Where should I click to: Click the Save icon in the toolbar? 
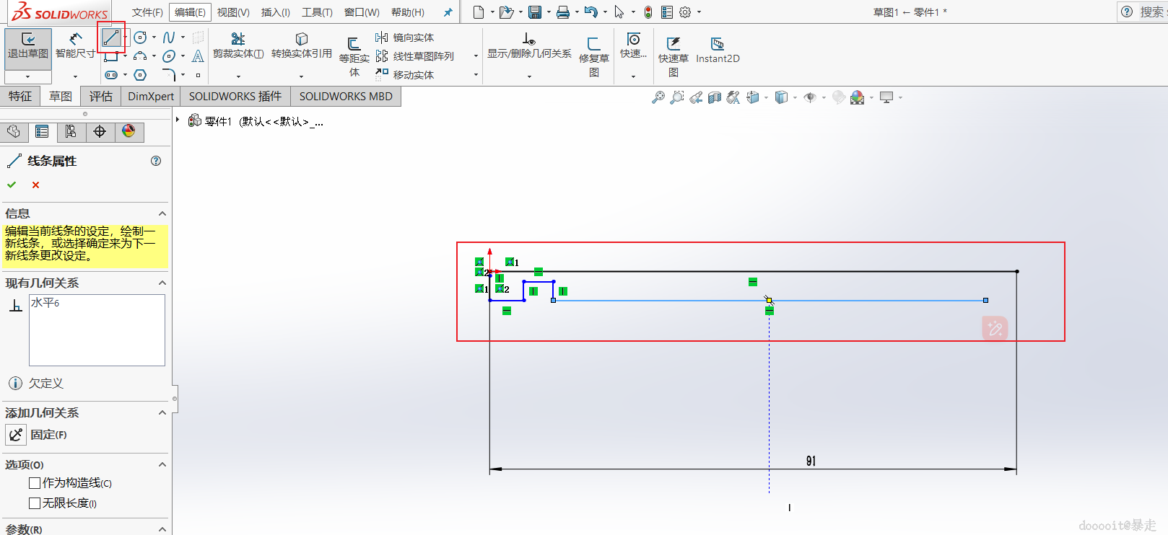[x=535, y=12]
